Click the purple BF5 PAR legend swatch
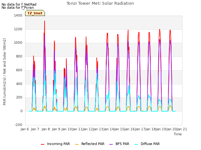 [111, 144]
